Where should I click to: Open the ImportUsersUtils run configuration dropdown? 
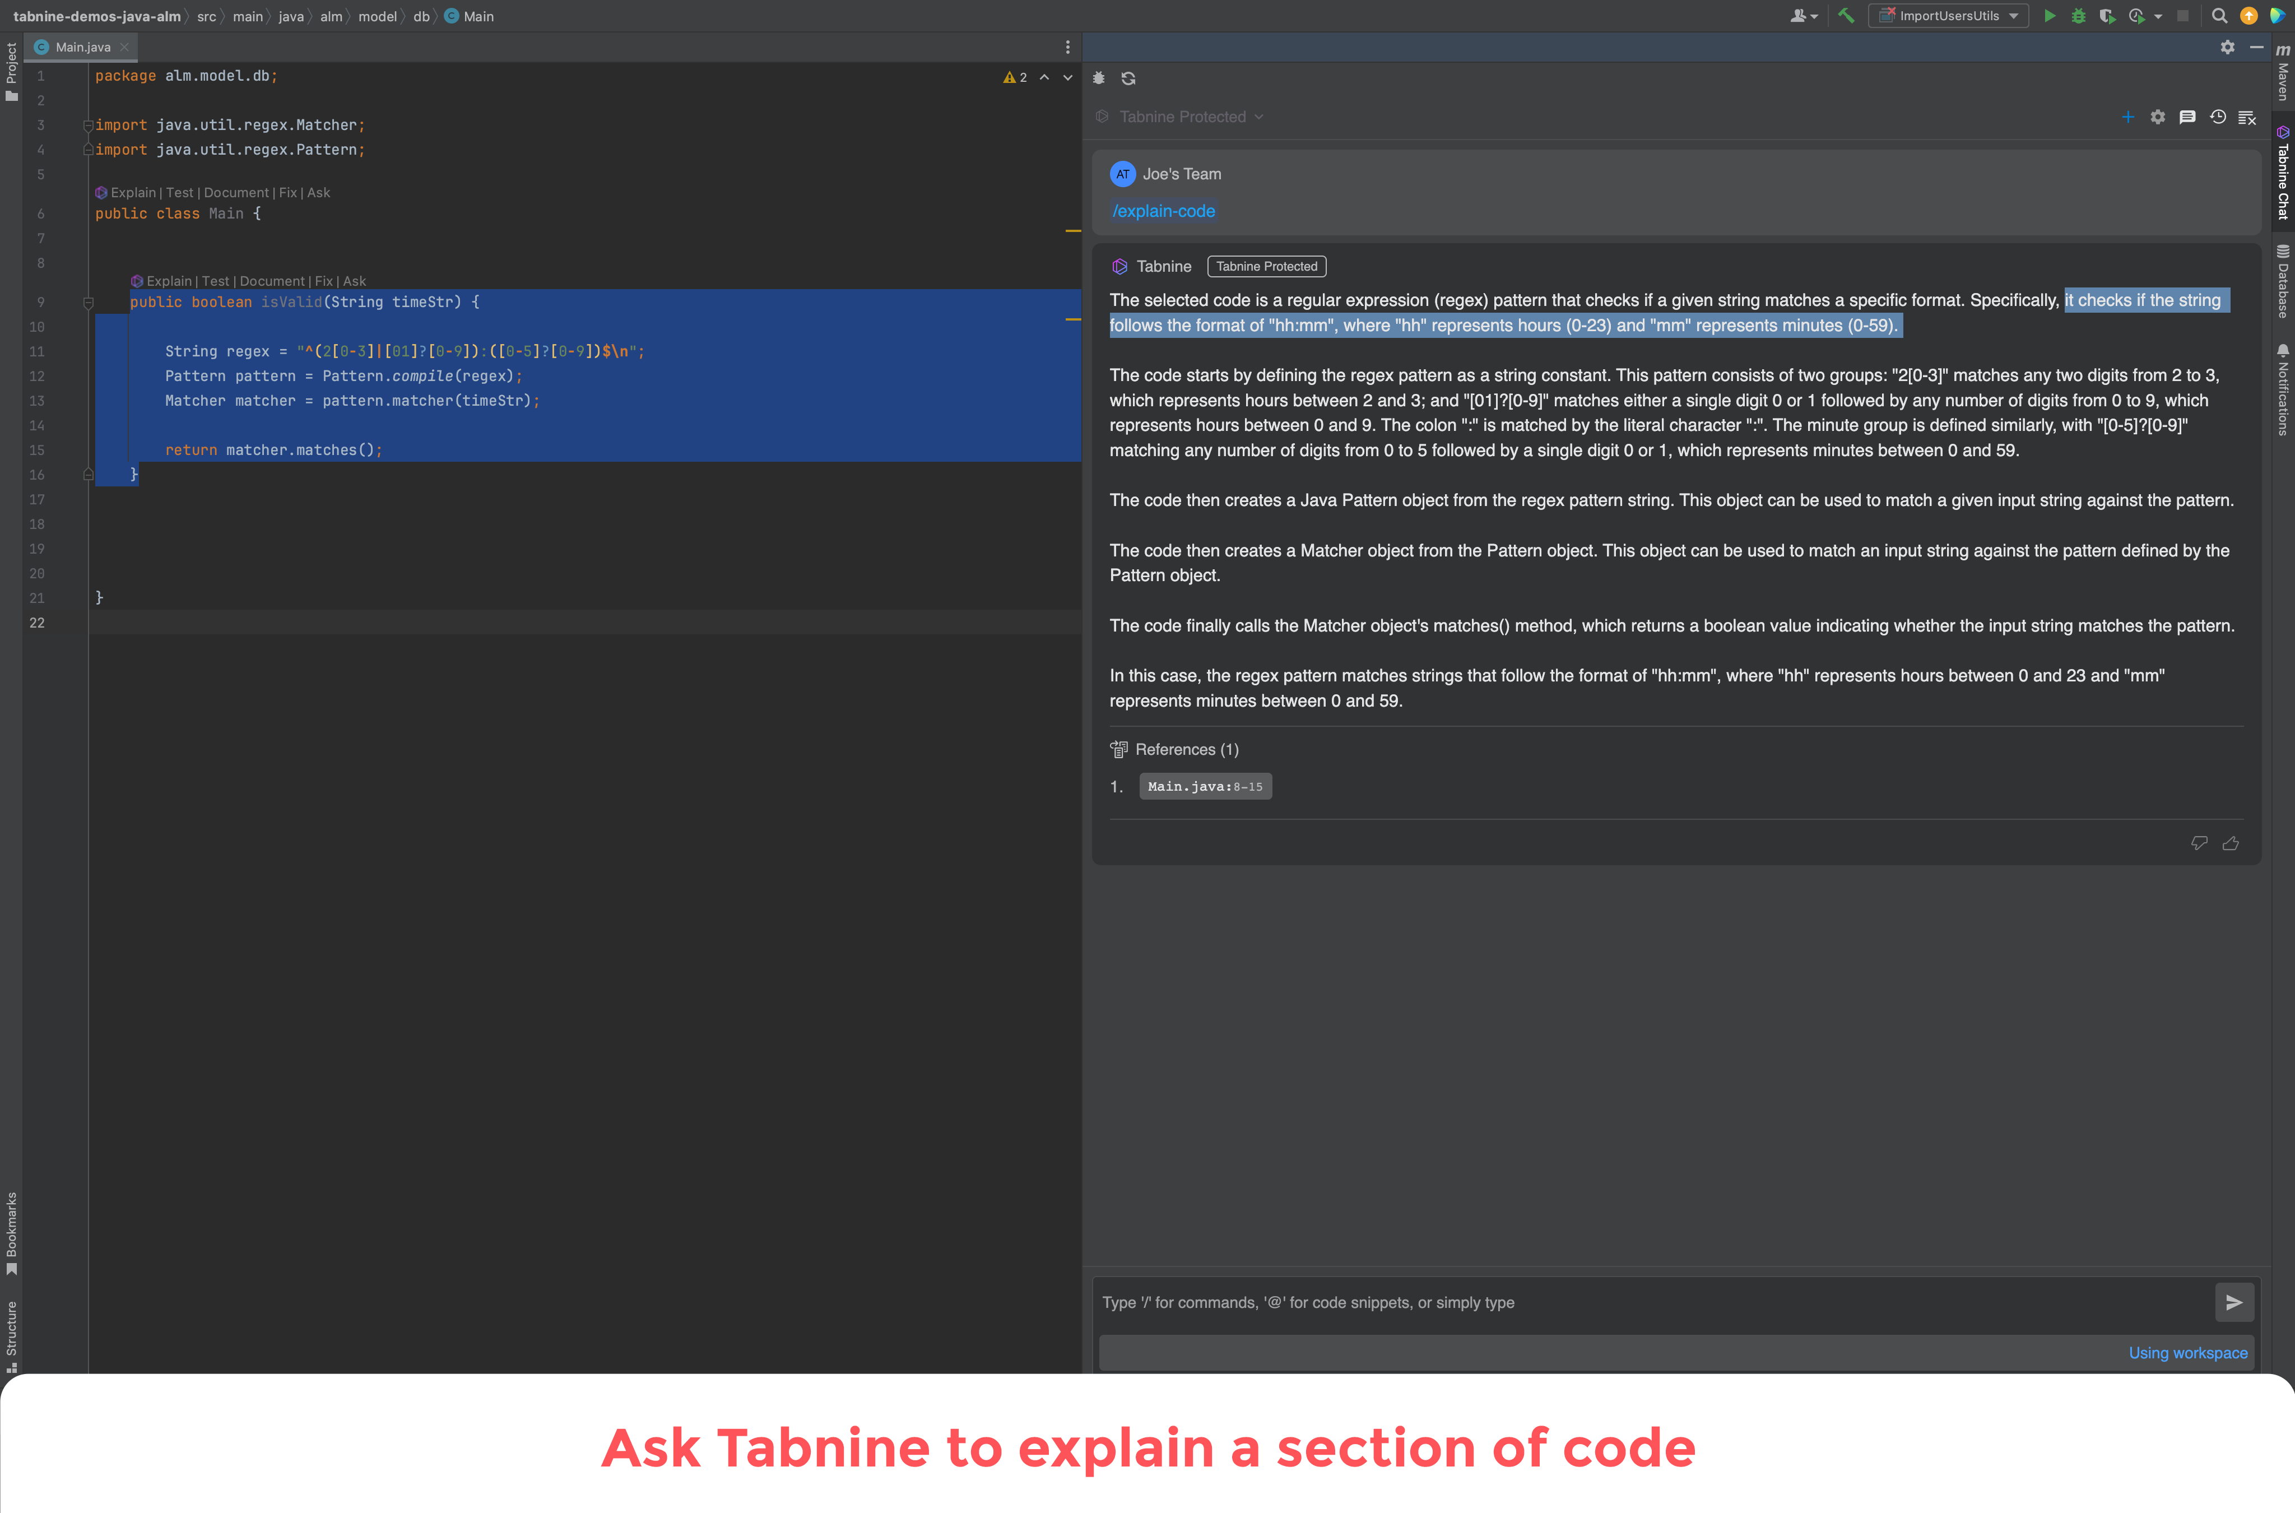1949,16
